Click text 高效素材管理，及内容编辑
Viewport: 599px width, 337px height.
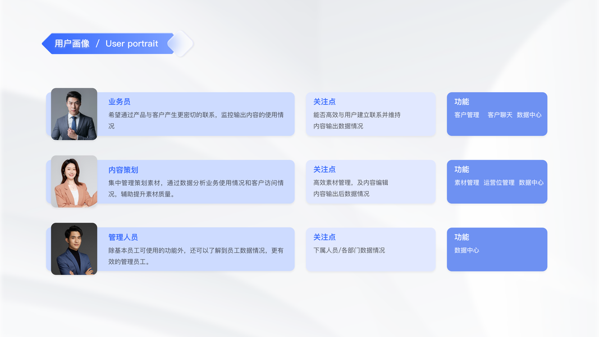click(x=351, y=183)
